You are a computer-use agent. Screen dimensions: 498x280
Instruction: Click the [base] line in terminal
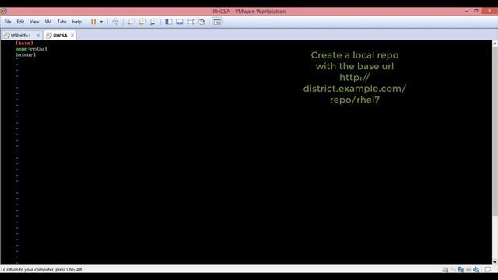point(24,43)
